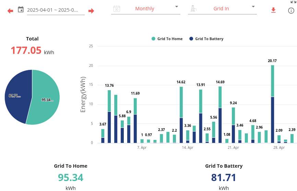Click the bar labeled 11.69
Screen dimensions: 297x191
click(x=135, y=121)
